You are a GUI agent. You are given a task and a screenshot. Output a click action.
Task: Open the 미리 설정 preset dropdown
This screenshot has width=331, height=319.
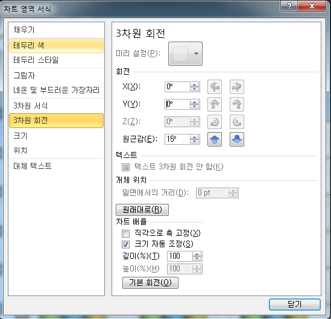click(185, 54)
